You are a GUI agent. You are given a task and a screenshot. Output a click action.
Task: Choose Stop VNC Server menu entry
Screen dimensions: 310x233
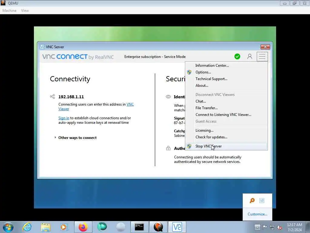click(x=226, y=146)
